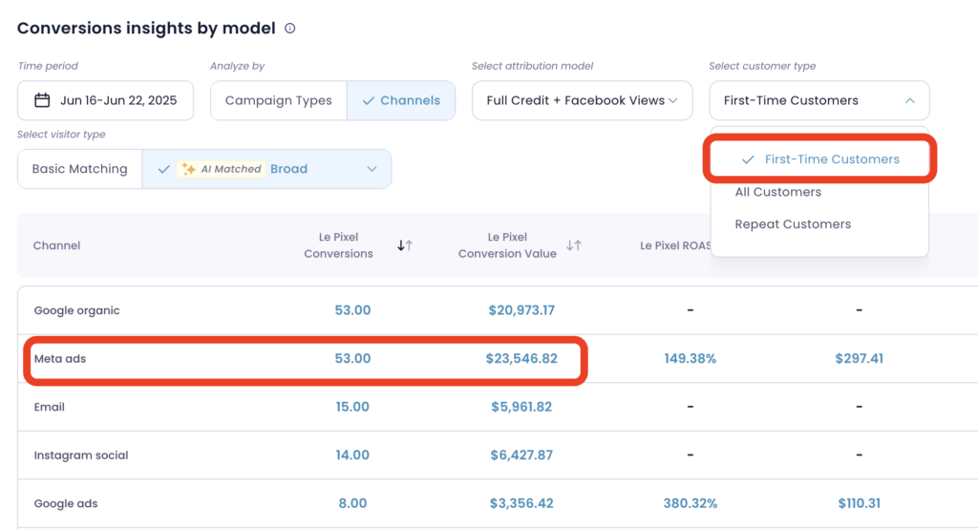Click Google organic conversions value 53.00

[352, 310]
